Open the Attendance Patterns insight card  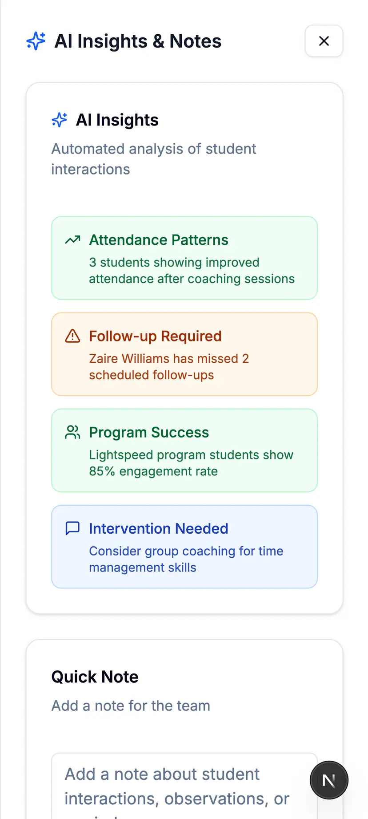[x=184, y=258]
